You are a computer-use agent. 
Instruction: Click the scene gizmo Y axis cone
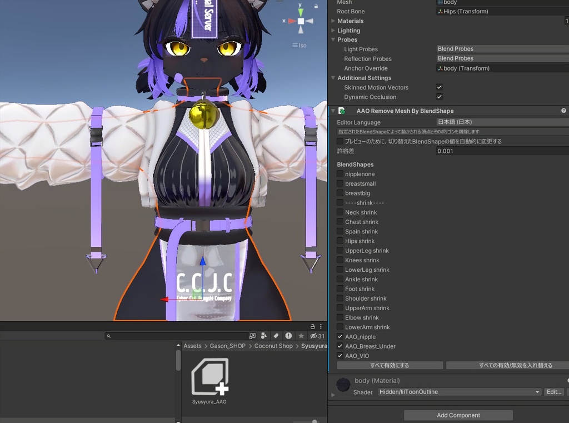tap(301, 12)
